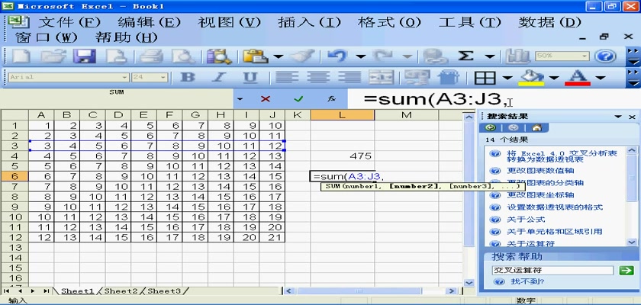Confirm formula with green checkmark

(x=298, y=99)
